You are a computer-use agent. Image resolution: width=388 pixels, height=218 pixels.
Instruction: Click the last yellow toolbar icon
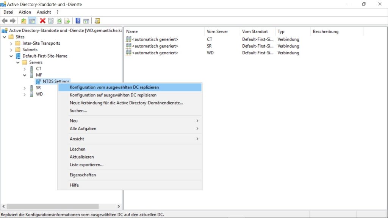coord(97,21)
